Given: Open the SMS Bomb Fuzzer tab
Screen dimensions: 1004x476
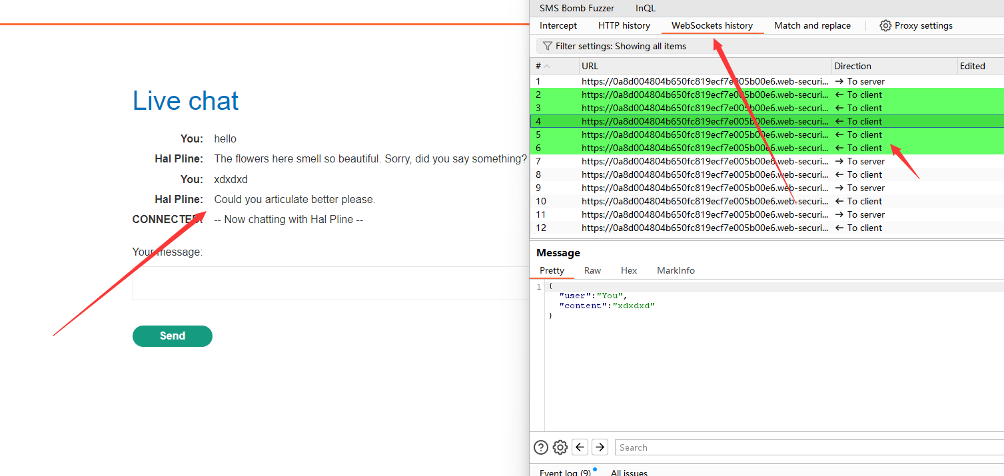Looking at the screenshot, I should (x=577, y=8).
